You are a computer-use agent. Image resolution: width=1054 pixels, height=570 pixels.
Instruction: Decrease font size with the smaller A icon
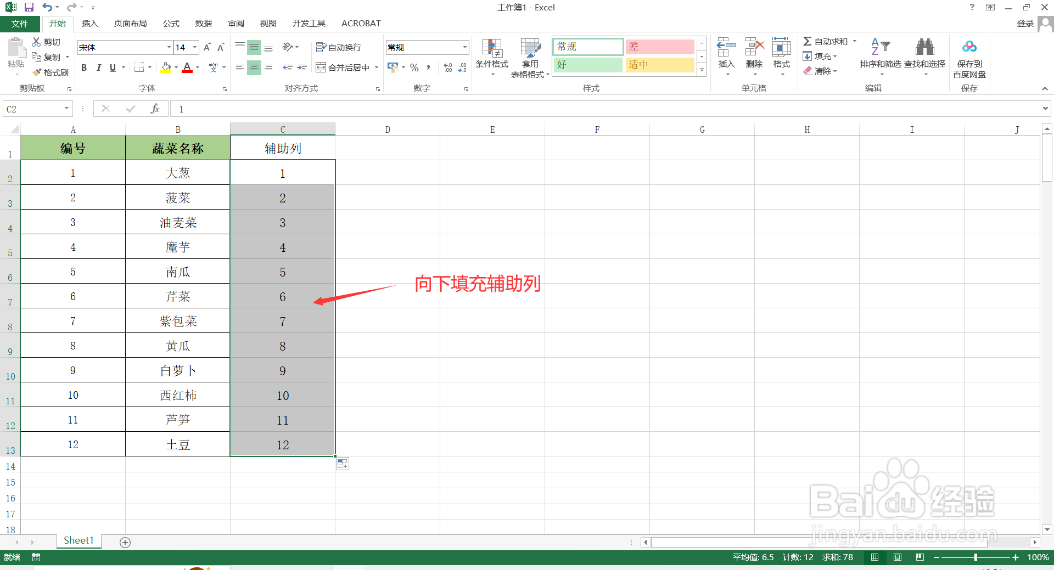(x=221, y=47)
